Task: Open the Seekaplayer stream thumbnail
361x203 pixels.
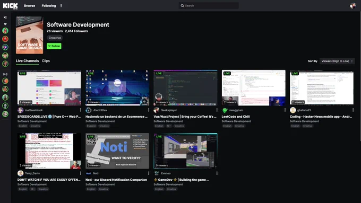Action: pyautogui.click(x=185, y=88)
